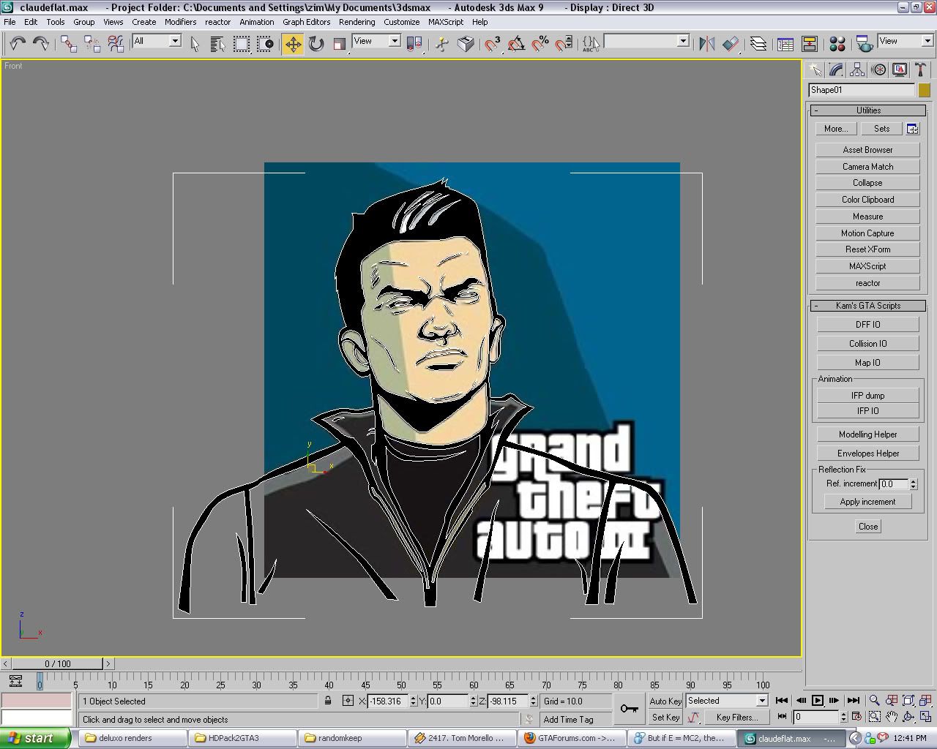This screenshot has width=937, height=749.
Task: Open the reactor menu
Action: pos(217,22)
